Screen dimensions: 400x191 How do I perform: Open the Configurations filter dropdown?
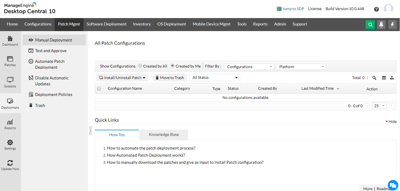[x=249, y=67]
